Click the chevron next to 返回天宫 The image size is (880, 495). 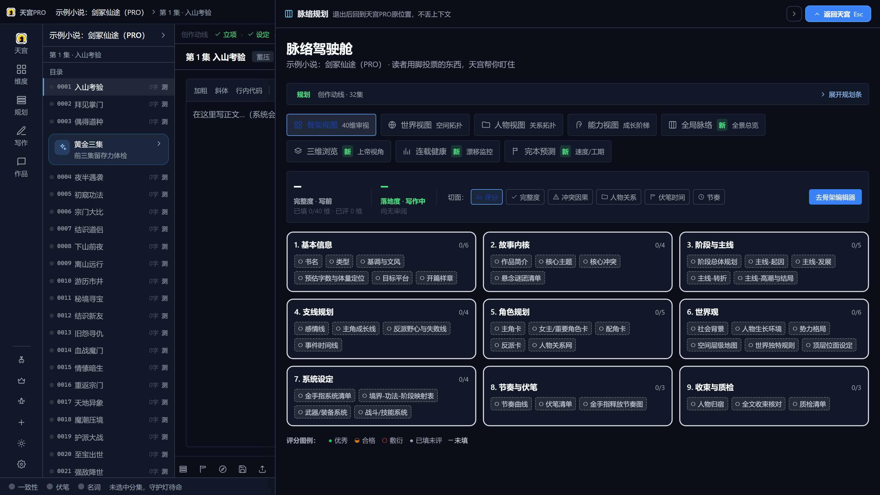(794, 14)
